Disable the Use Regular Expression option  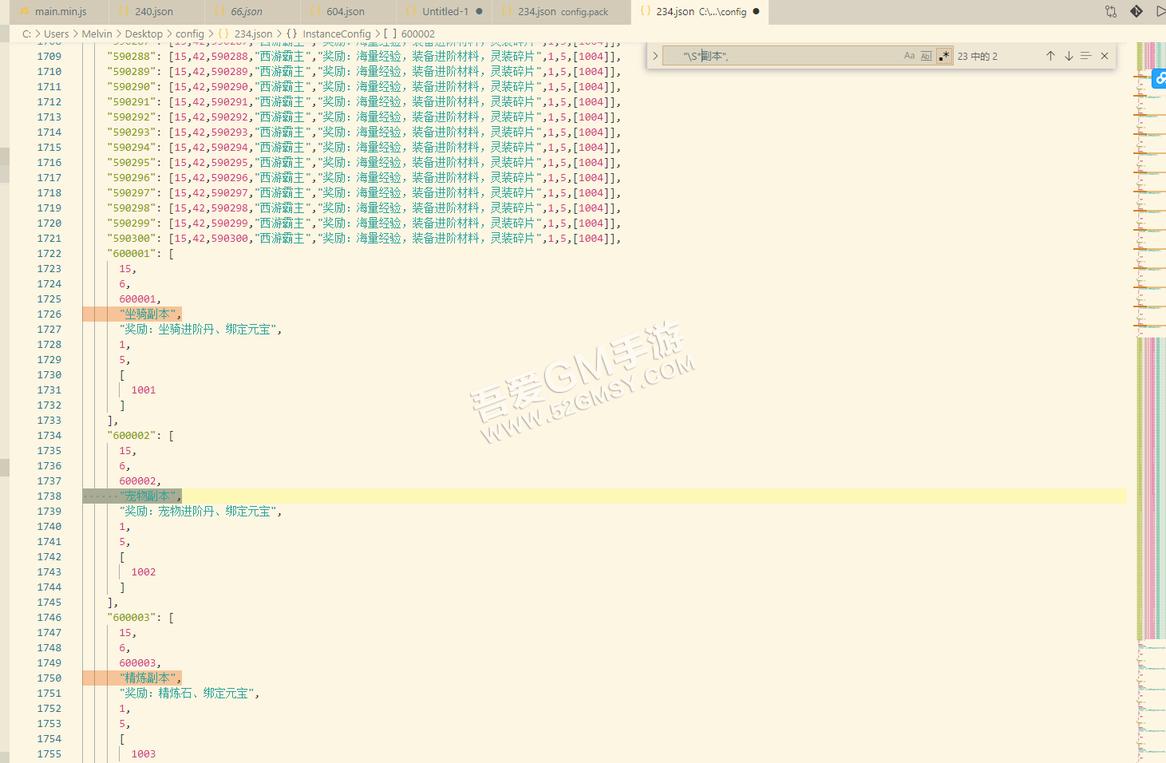point(944,56)
